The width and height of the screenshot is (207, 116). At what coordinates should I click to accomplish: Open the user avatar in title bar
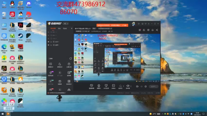(x=134, y=24)
